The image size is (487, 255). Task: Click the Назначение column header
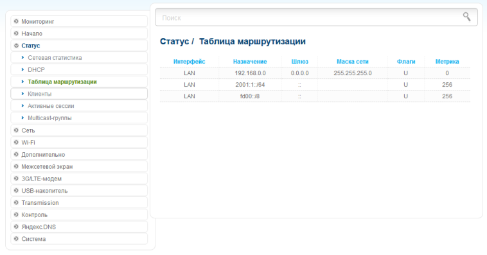(x=250, y=62)
